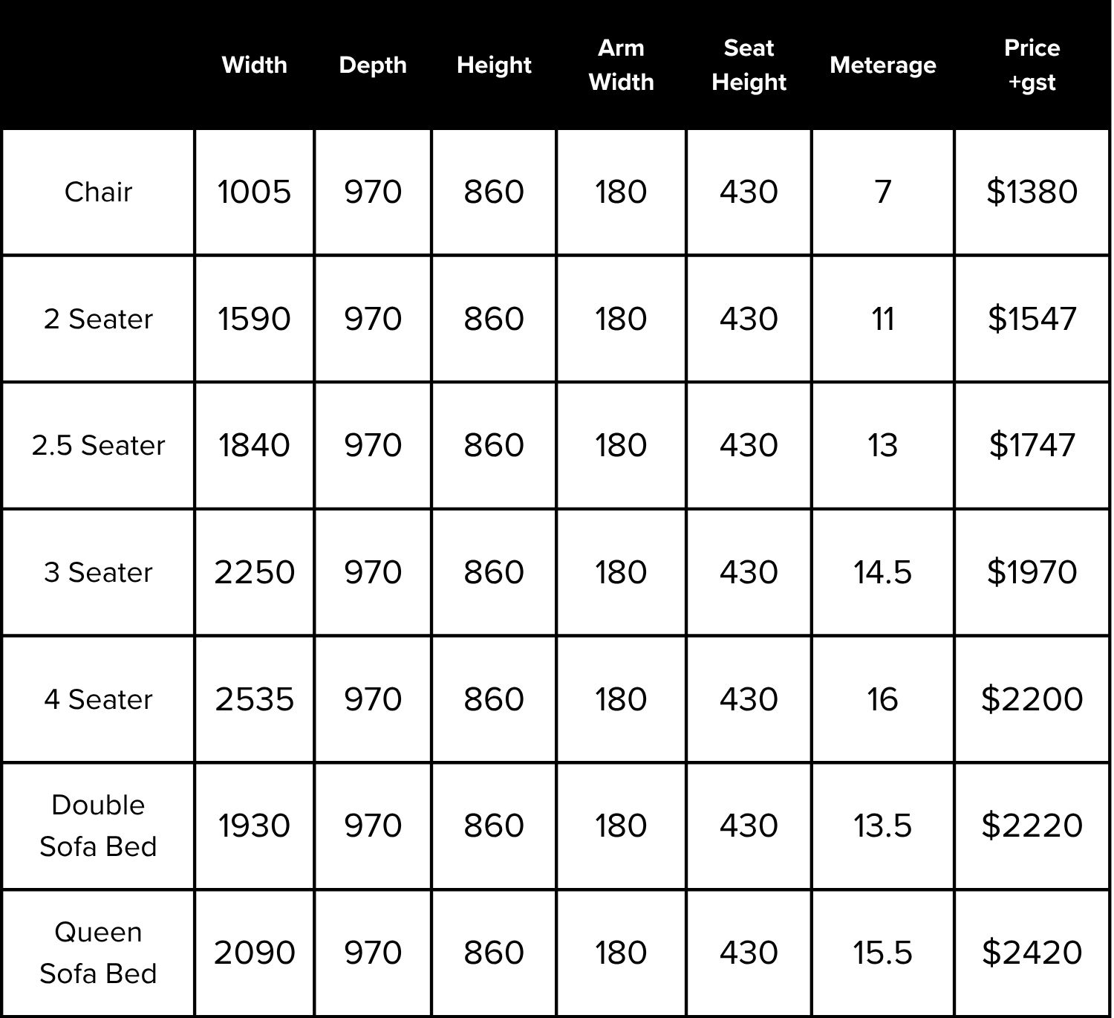Click the Width column header
The height and width of the screenshot is (1018, 1114).
pyautogui.click(x=254, y=65)
